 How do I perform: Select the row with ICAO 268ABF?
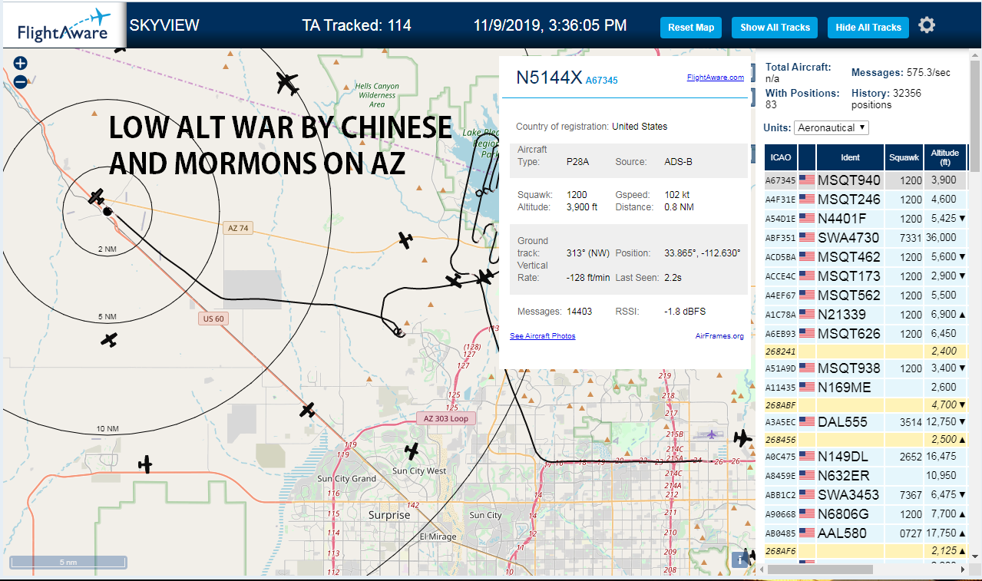point(865,404)
